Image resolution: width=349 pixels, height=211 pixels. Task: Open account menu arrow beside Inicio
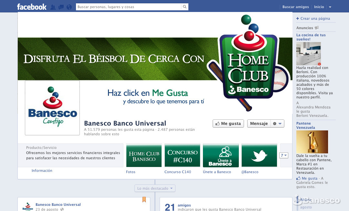[x=330, y=7]
